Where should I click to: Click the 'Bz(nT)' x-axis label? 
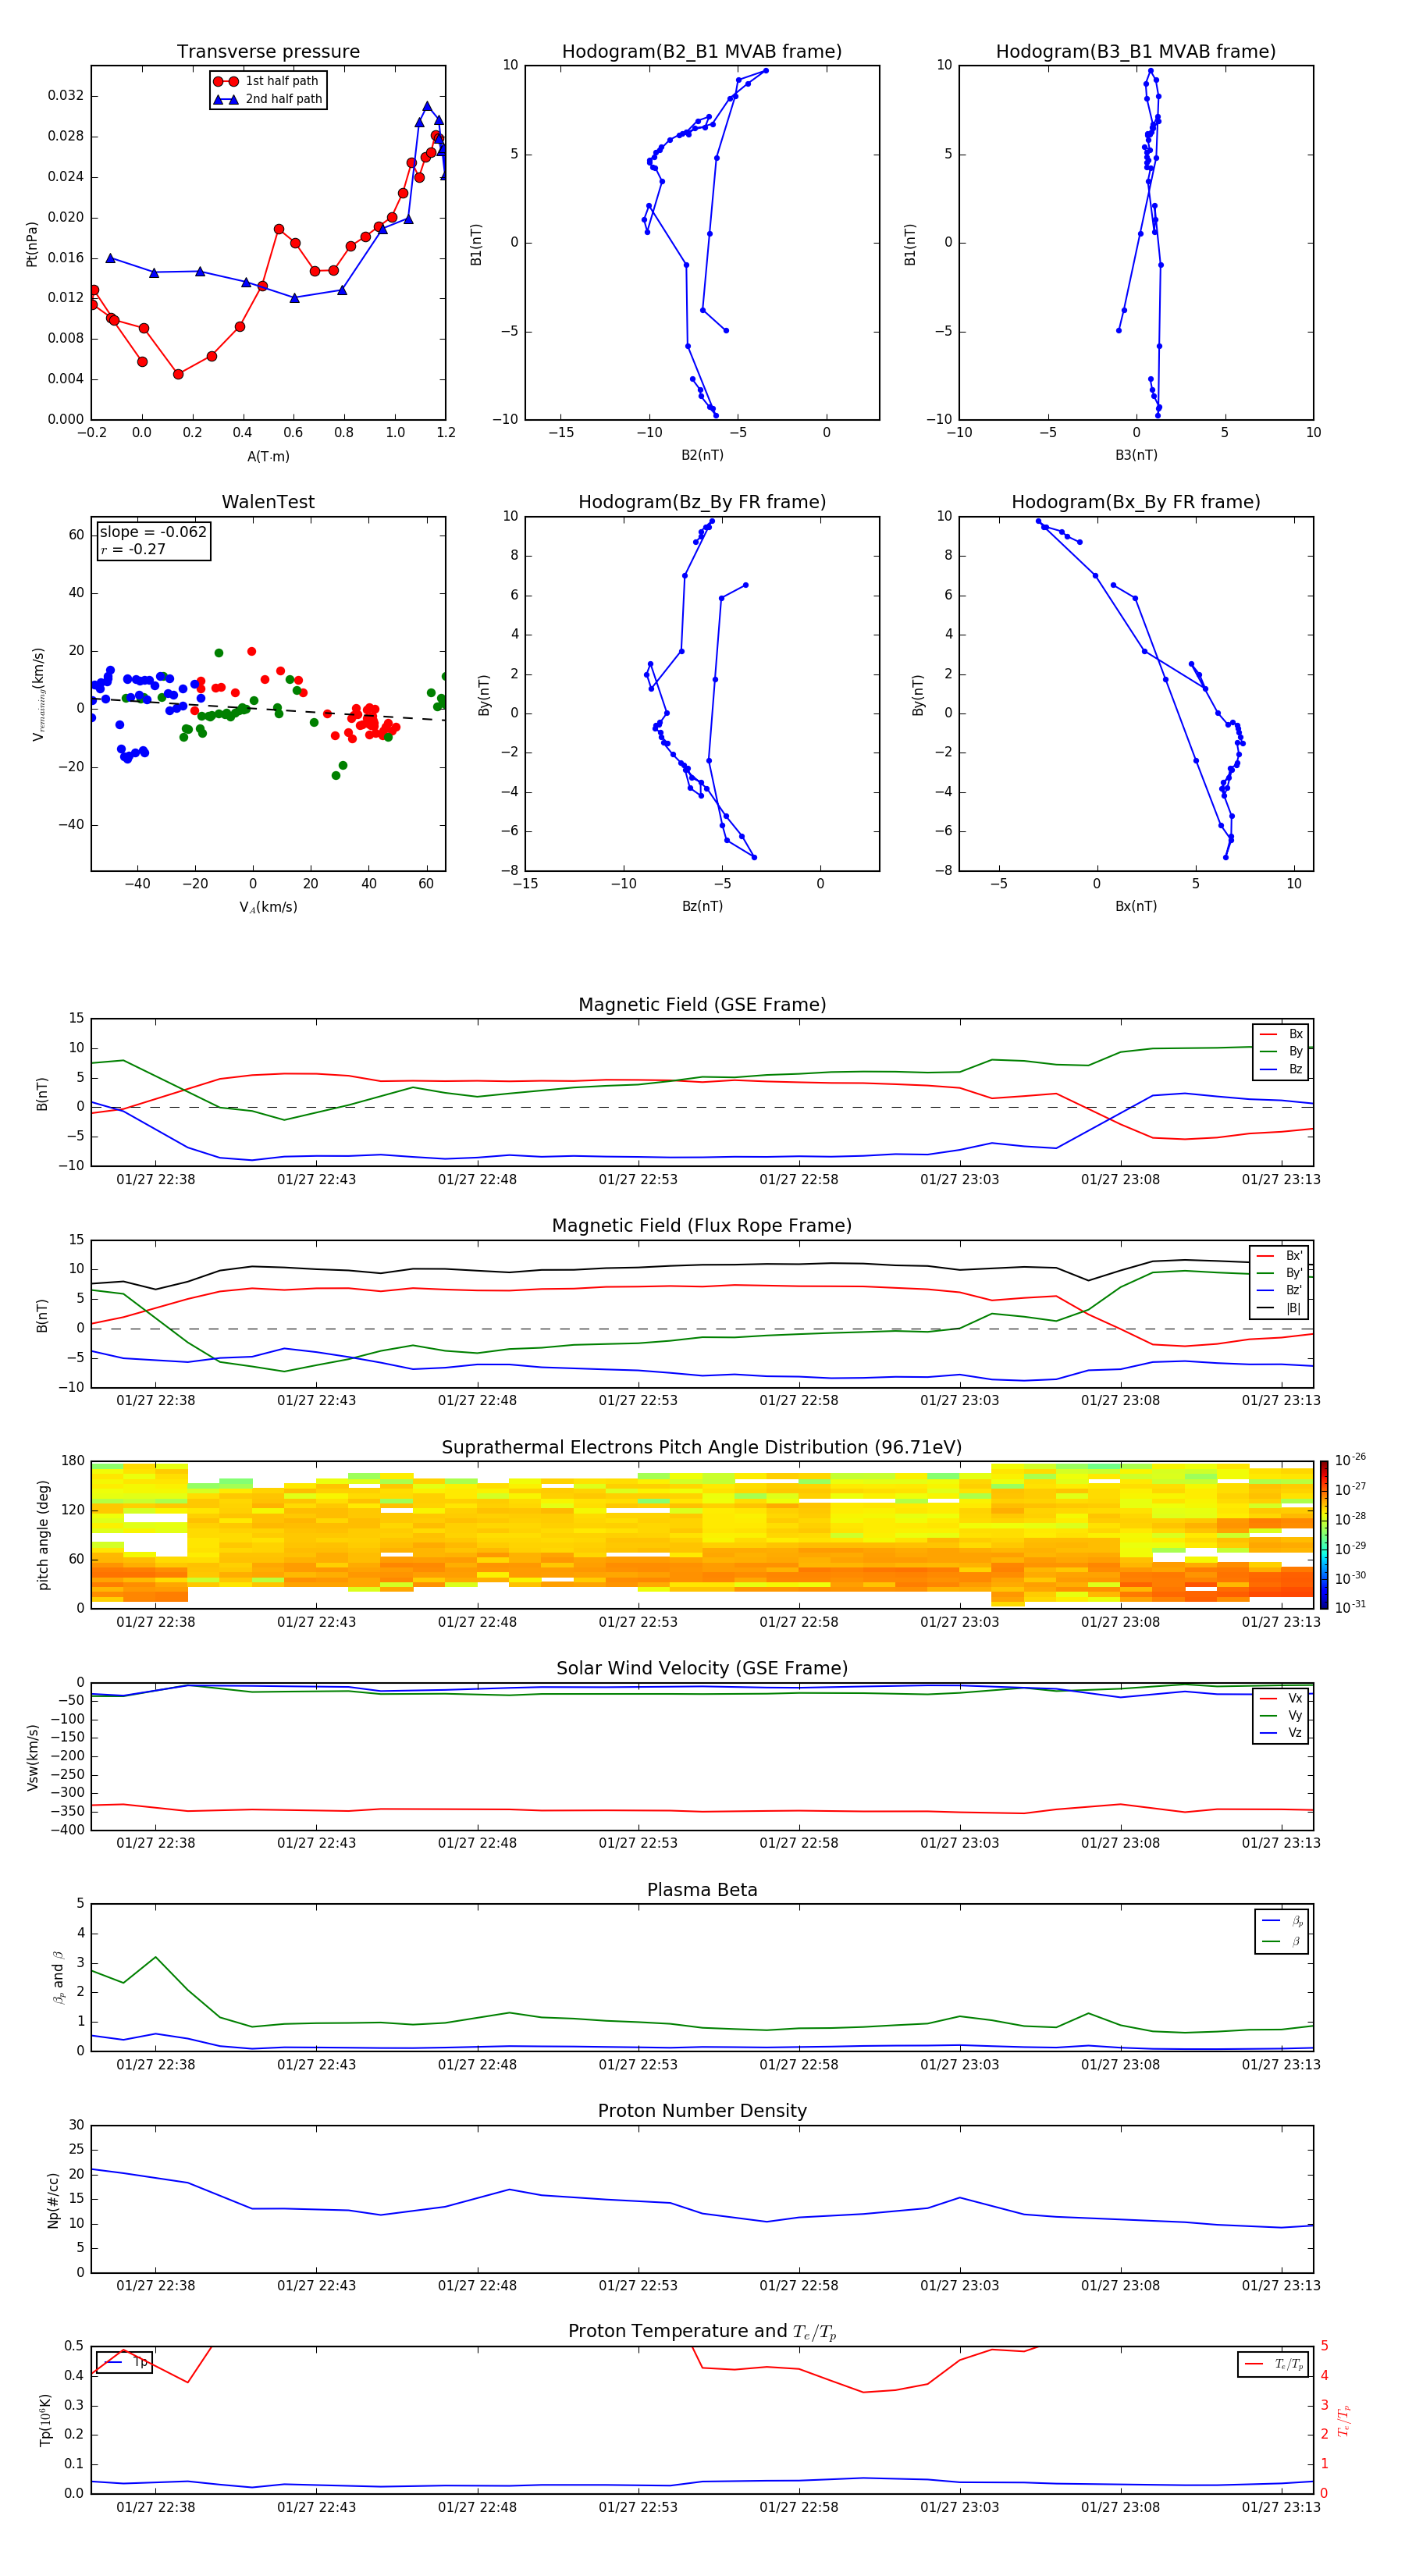(x=702, y=906)
